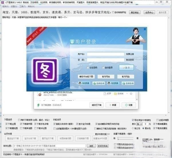Toggle 下载类目属性 checkbox
The width and height of the screenshot is (172, 158).
pos(154,128)
